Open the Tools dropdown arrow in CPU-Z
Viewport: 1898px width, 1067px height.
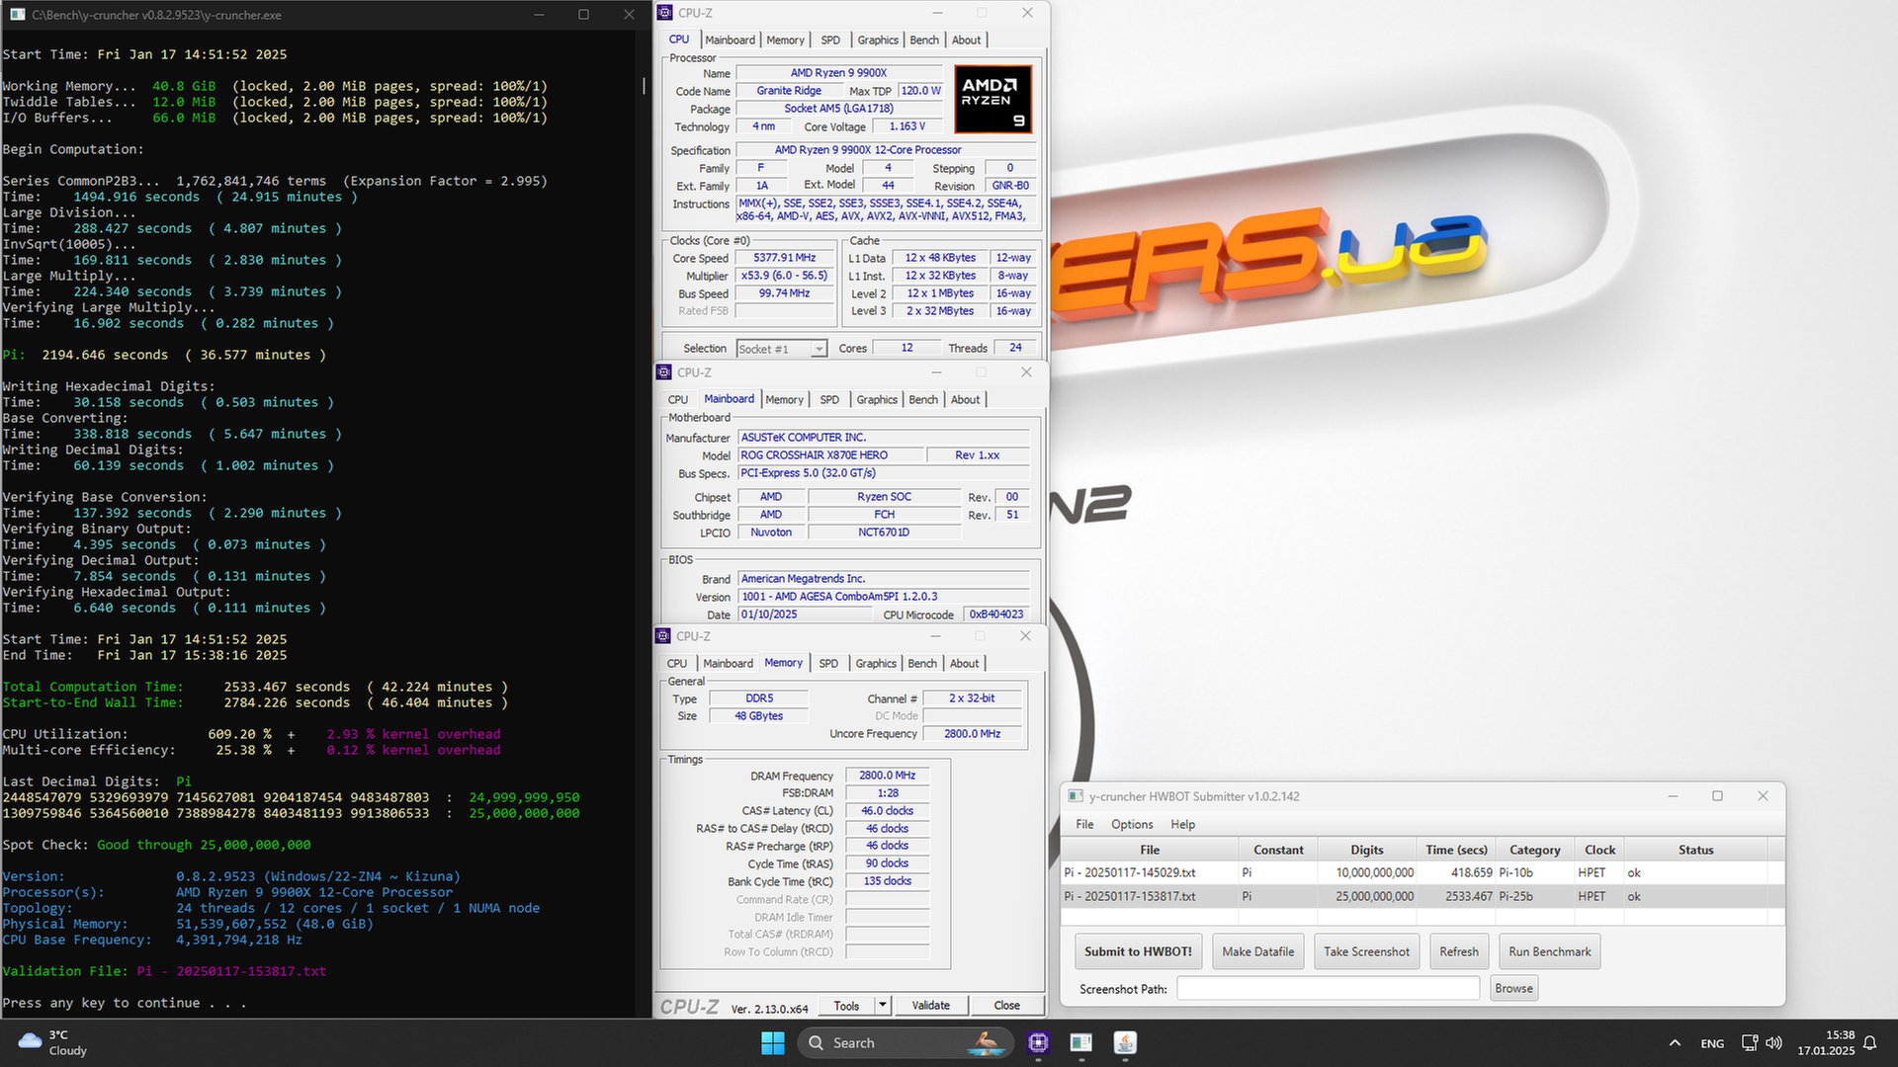click(883, 1005)
